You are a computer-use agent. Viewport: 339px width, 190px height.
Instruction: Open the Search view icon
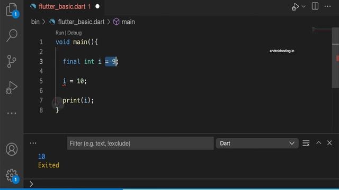[x=12, y=35]
